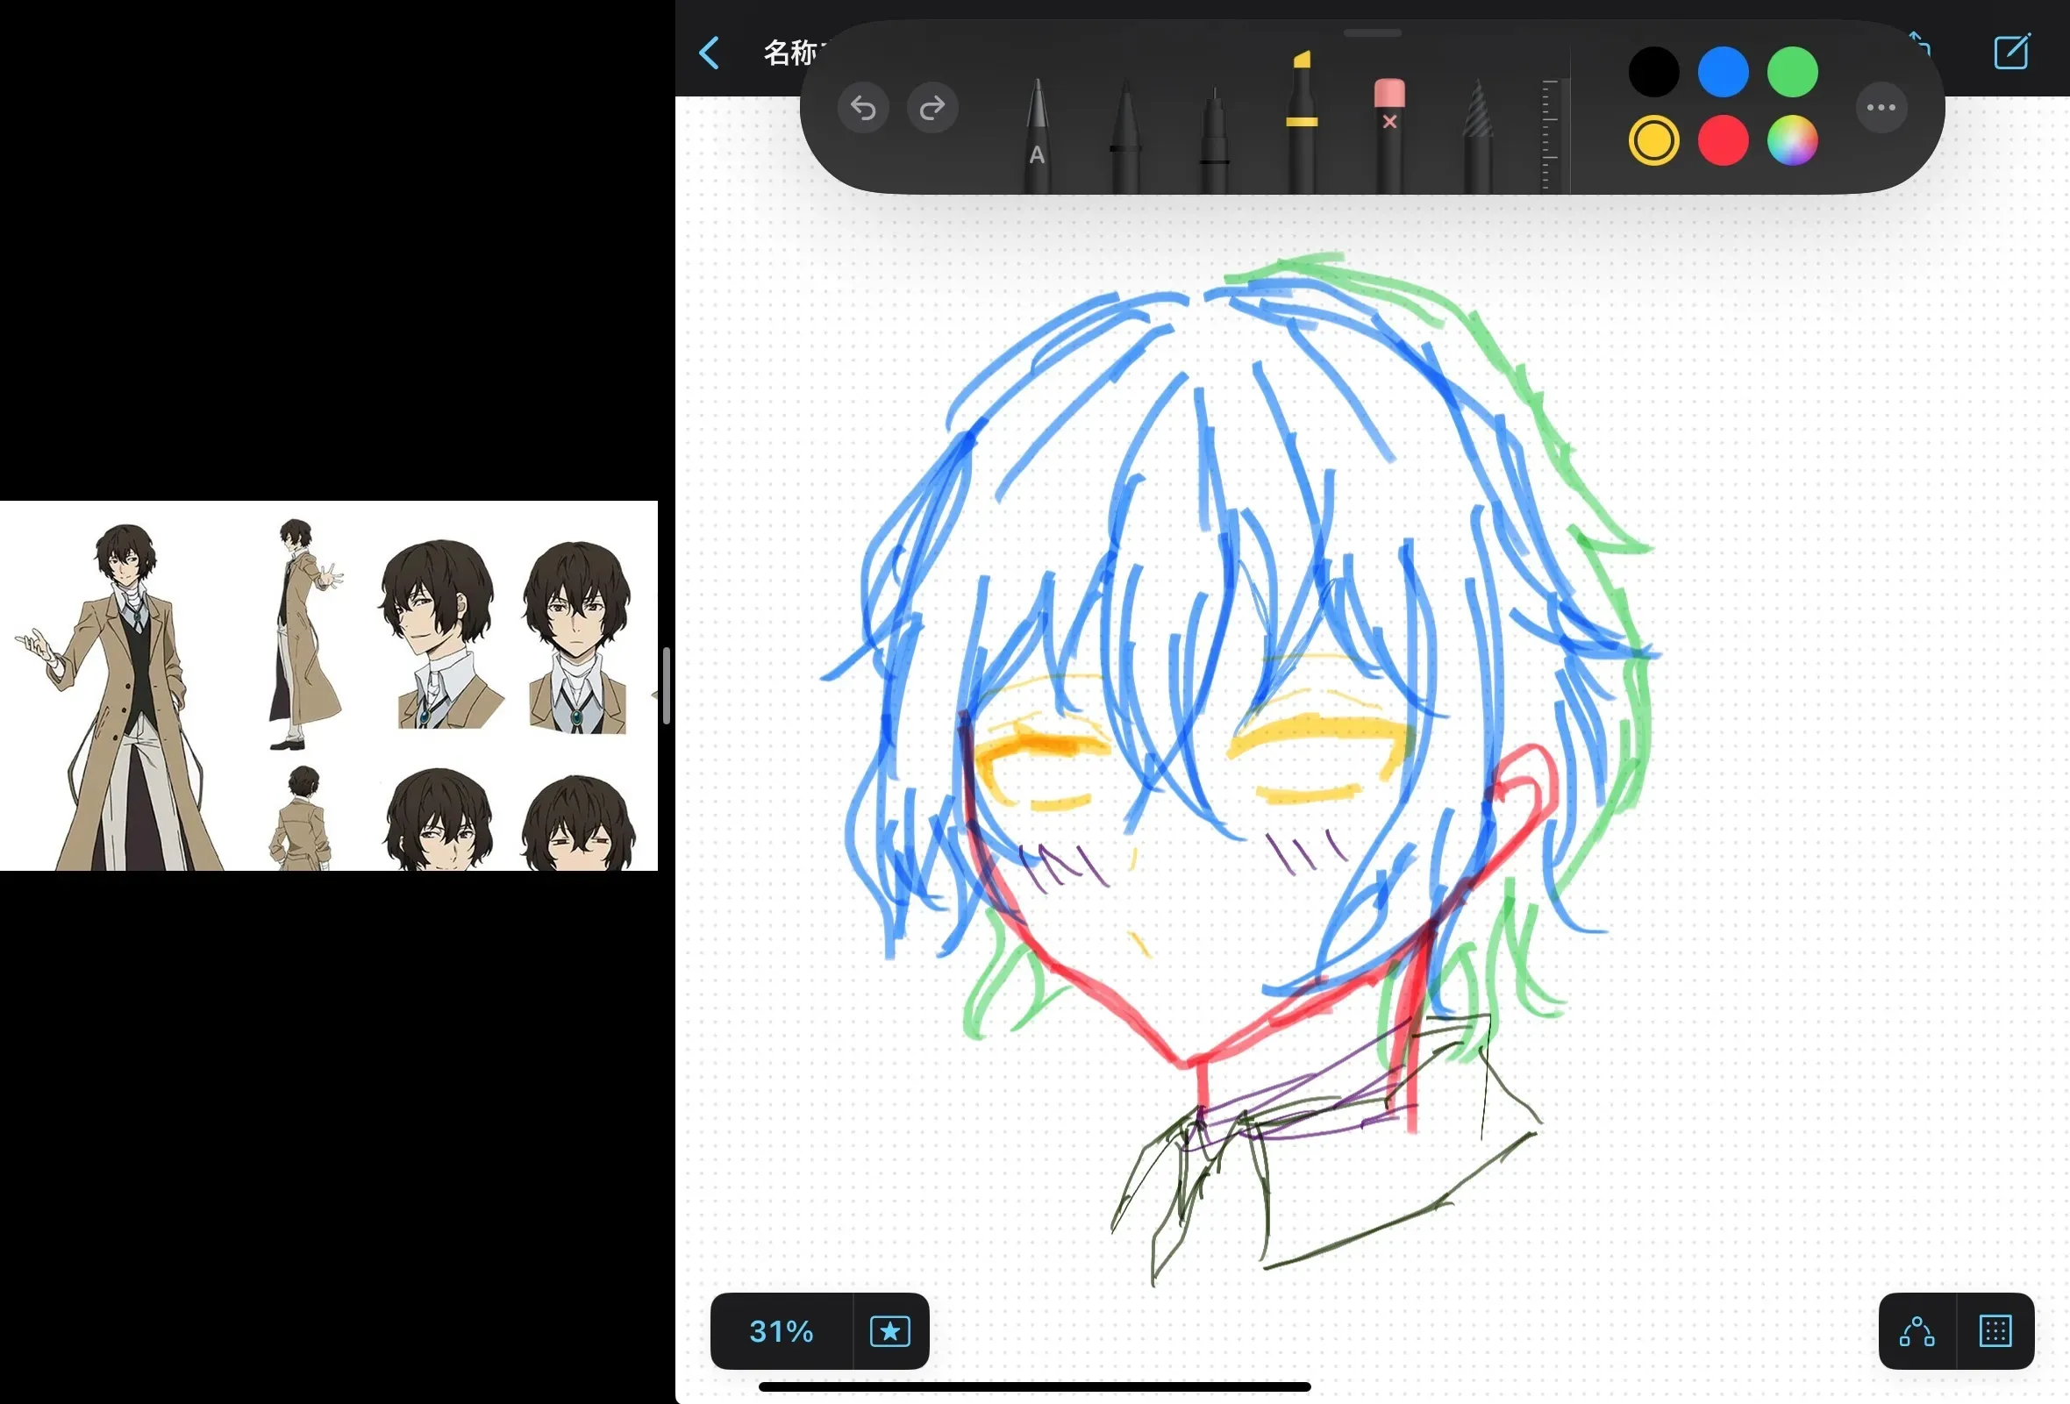Select the pink eraser tool
2070x1404 pixels.
[1388, 133]
